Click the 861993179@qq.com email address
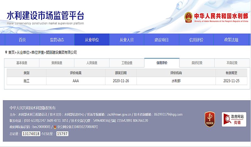The image size is (251, 147). tap(168, 114)
